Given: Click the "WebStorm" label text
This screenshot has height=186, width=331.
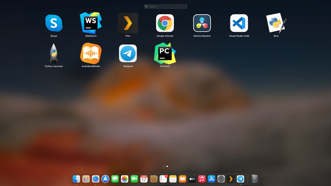Looking at the screenshot, I should [91, 36].
